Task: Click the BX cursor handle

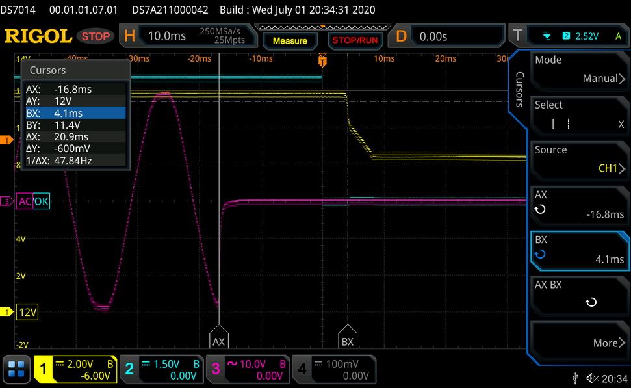Action: pos(348,337)
